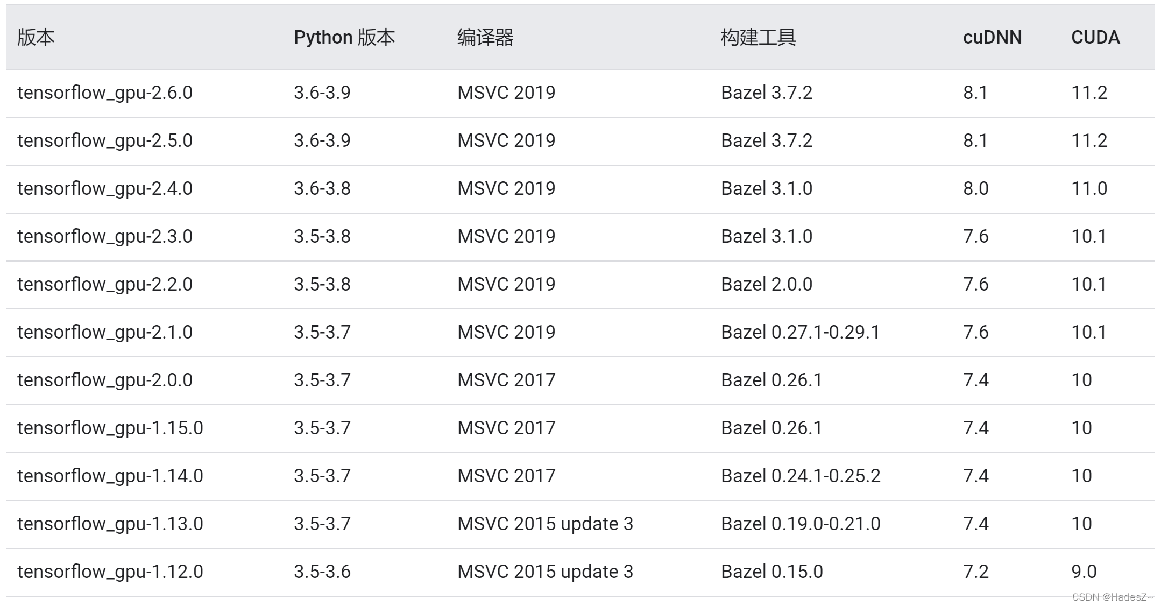Click the cuDNN 8.0 cell
The width and height of the screenshot is (1161, 606).
click(976, 188)
